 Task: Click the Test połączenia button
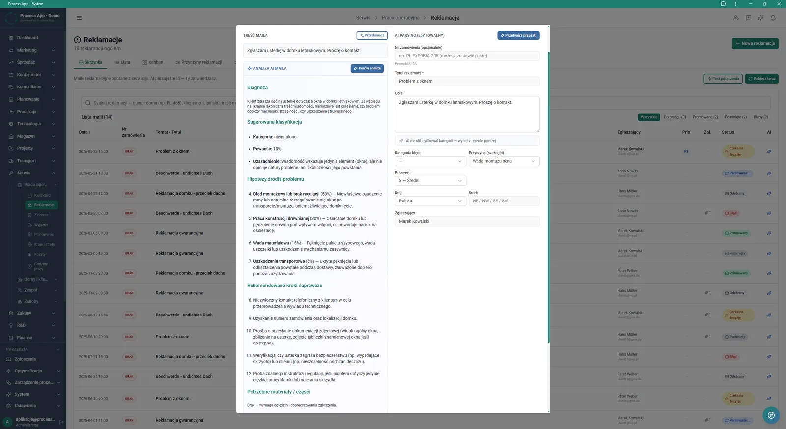(723, 79)
